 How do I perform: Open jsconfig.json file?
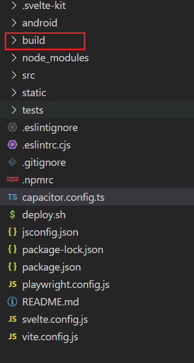tap(97, 232)
